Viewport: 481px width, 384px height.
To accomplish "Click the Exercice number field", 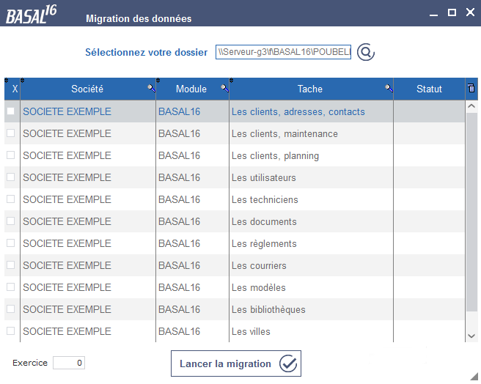I will [69, 363].
